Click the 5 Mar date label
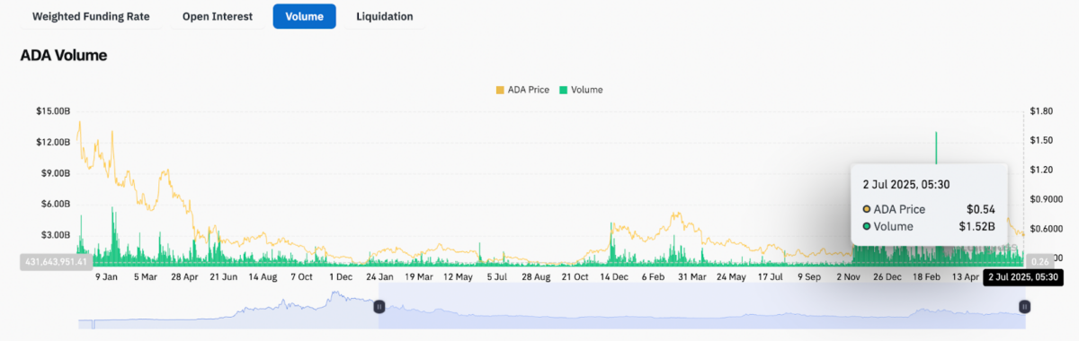The width and height of the screenshot is (1079, 341). pyautogui.click(x=146, y=277)
